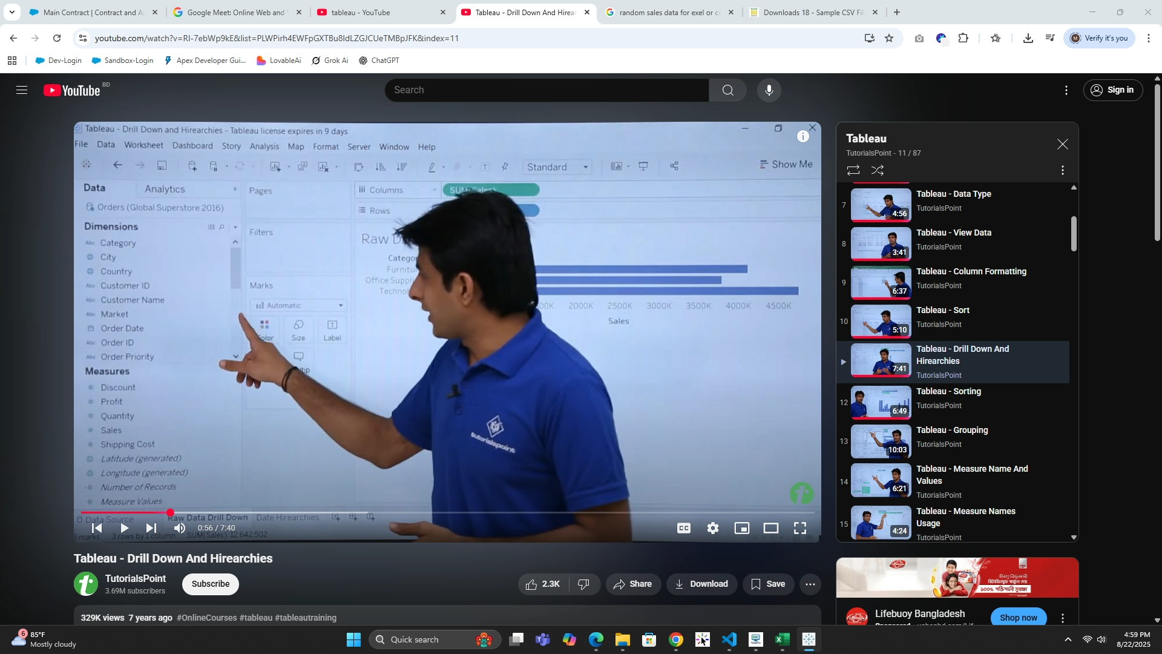Subscribe to TutorialsPoint channel

[210, 584]
